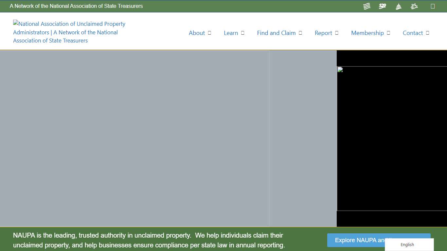Open the 529 college savings icon
This screenshot has height=251, width=447.
(x=382, y=6)
